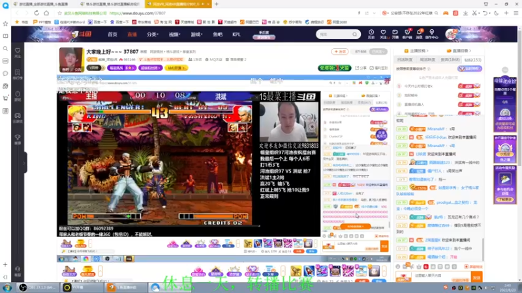Click the left sidebar follow heart icon
522x293 pixels.
(x=18, y=52)
